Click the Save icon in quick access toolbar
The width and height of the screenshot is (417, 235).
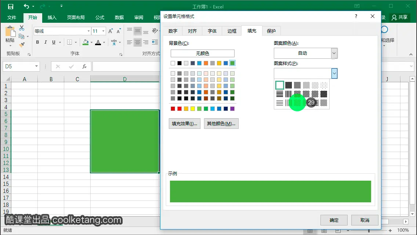[x=10, y=6]
